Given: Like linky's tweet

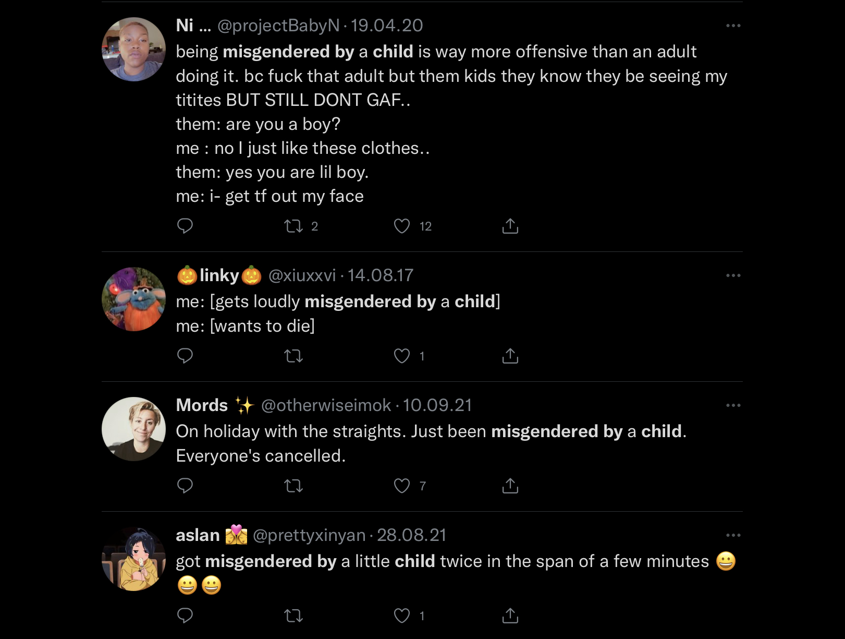Looking at the screenshot, I should [402, 356].
